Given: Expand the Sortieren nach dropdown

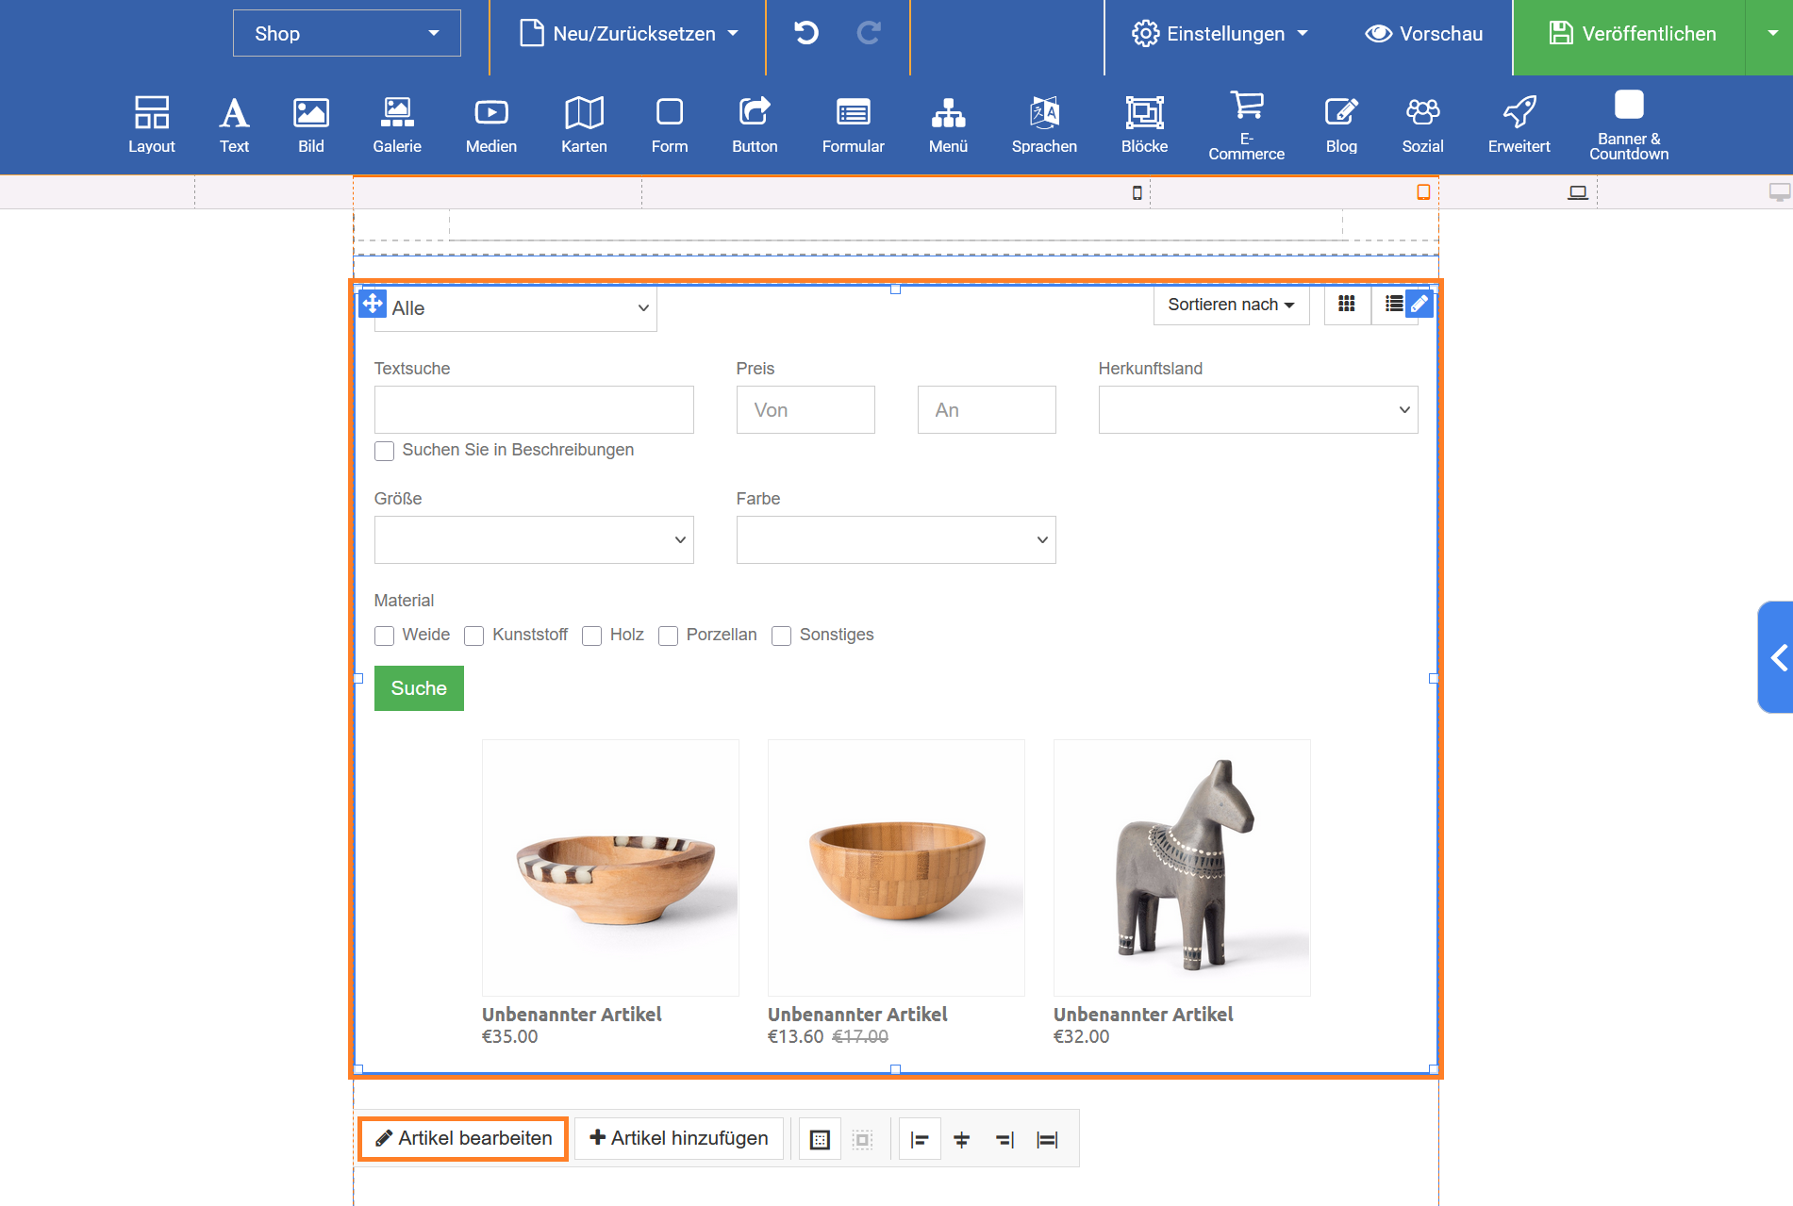Looking at the screenshot, I should [1231, 305].
